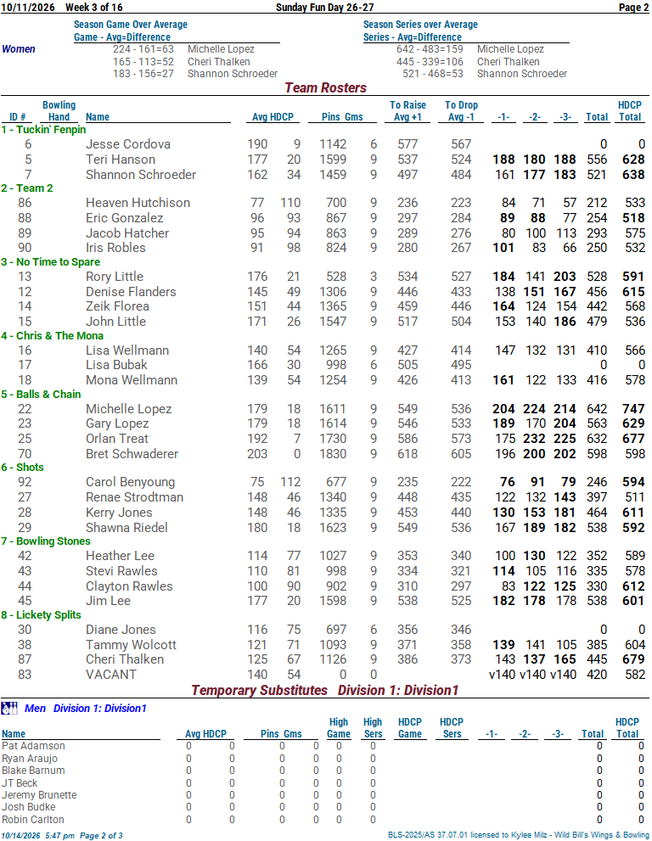Image resolution: width=652 pixels, height=841 pixels.
Task: Click player name 'Carol Benyoung'
Action: [131, 482]
